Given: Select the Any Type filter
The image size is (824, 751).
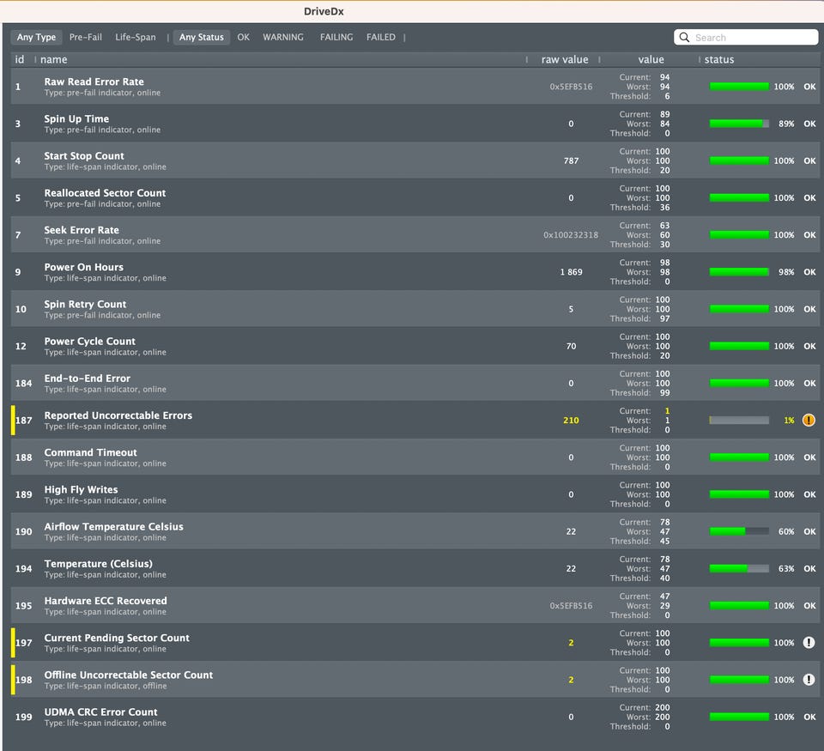Looking at the screenshot, I should point(36,37).
